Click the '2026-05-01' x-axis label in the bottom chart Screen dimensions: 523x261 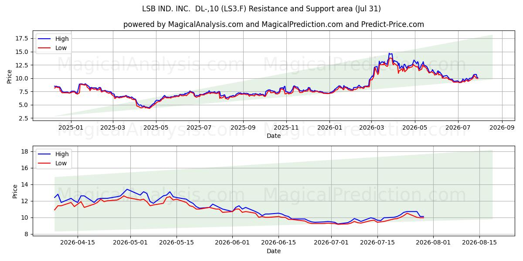click(131, 243)
